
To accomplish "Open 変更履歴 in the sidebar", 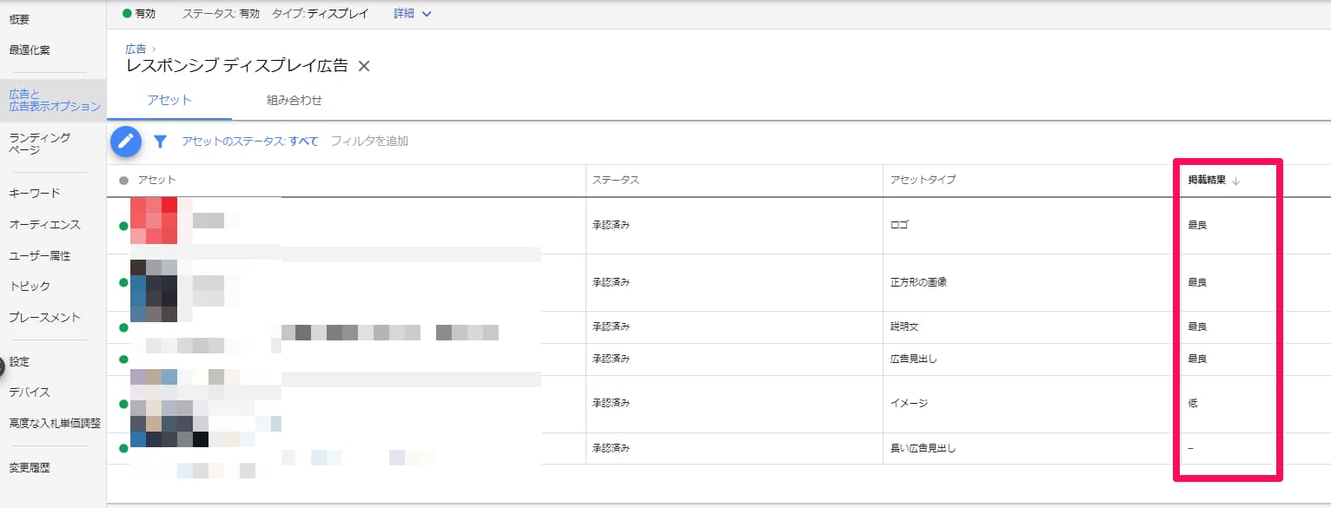I will coord(30,467).
